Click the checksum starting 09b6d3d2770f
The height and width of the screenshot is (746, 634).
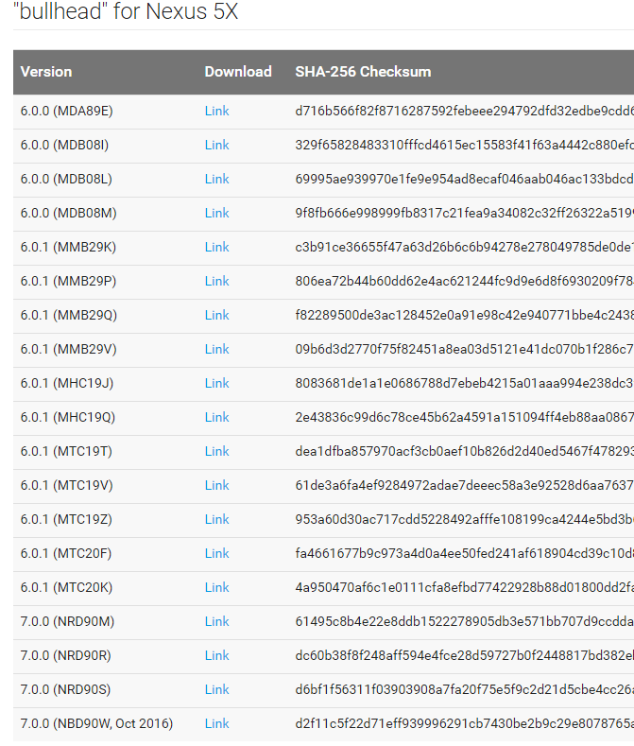pos(465,349)
